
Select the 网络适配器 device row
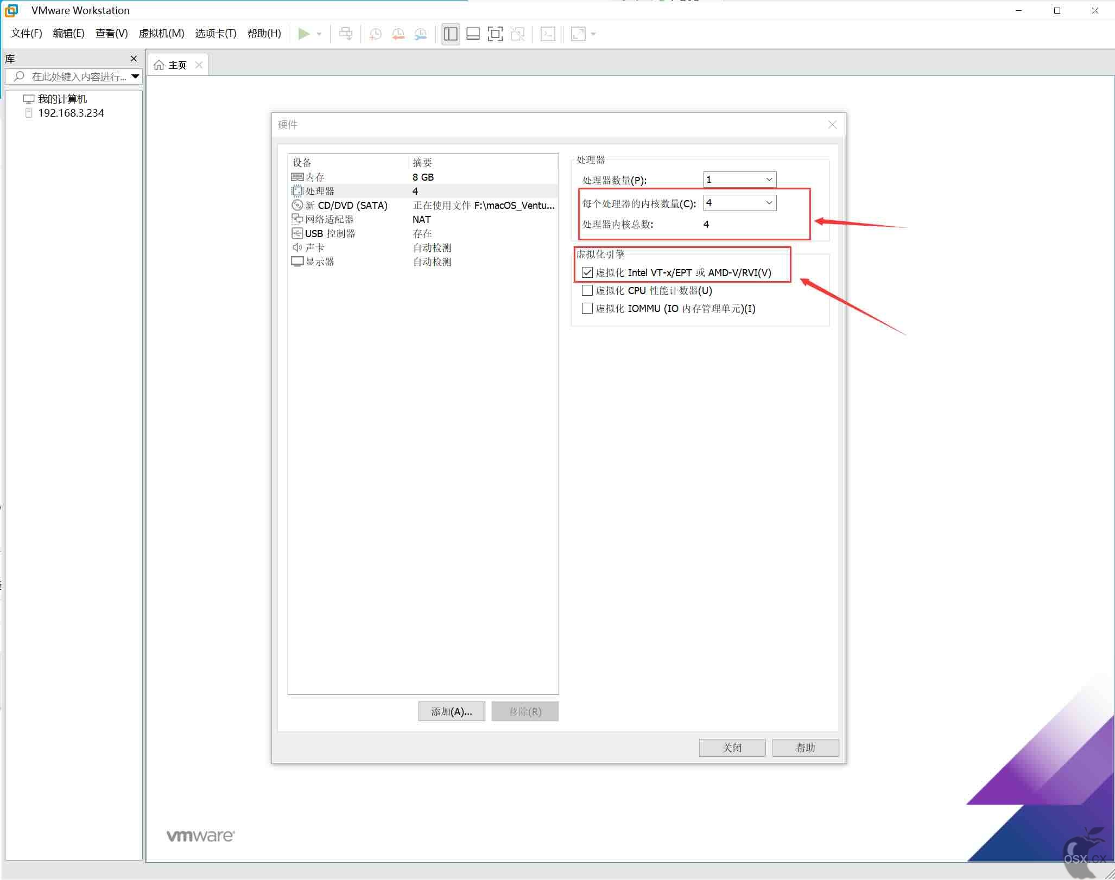click(423, 220)
